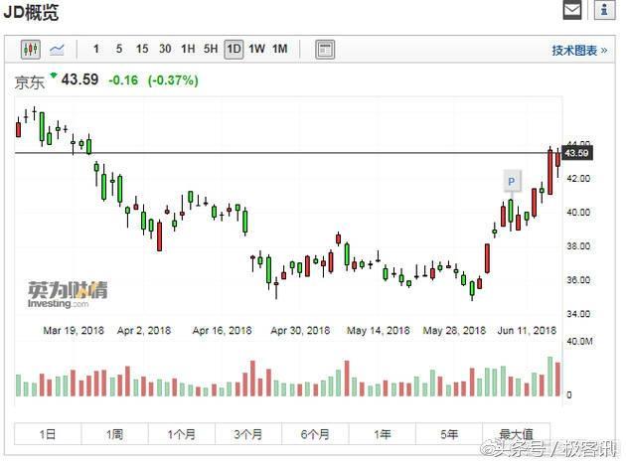Image resolution: width=626 pixels, height=464 pixels.
Task: Click the 京东 stock name
Action: pyautogui.click(x=29, y=82)
